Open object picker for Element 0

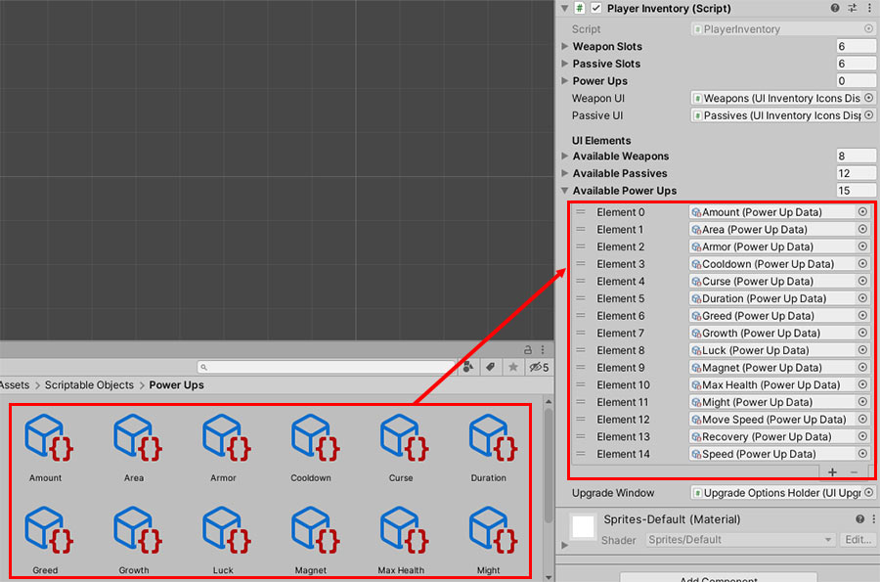pos(862,212)
